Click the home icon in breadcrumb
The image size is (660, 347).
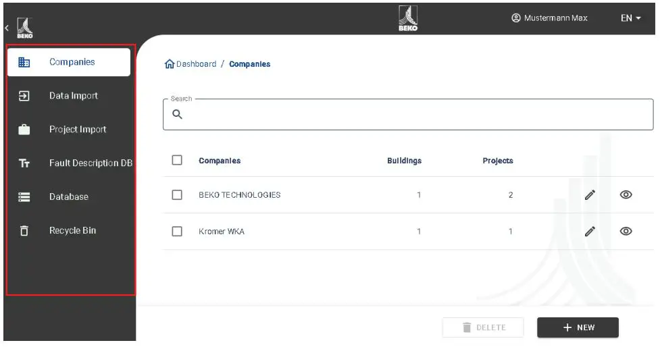click(x=169, y=64)
